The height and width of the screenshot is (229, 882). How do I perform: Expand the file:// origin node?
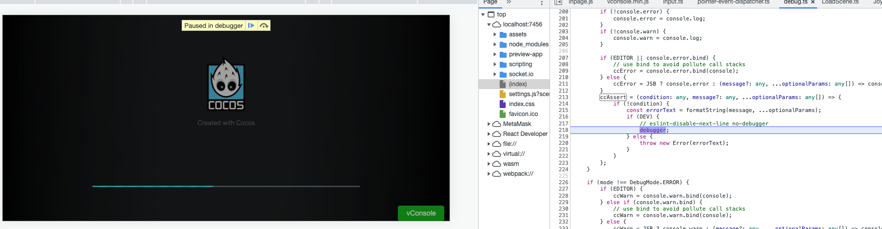coord(489,144)
